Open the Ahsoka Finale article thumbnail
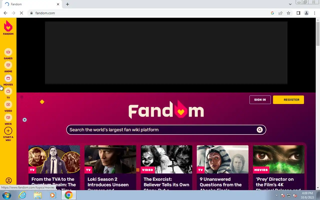This screenshot has height=200, width=320. (x=222, y=159)
